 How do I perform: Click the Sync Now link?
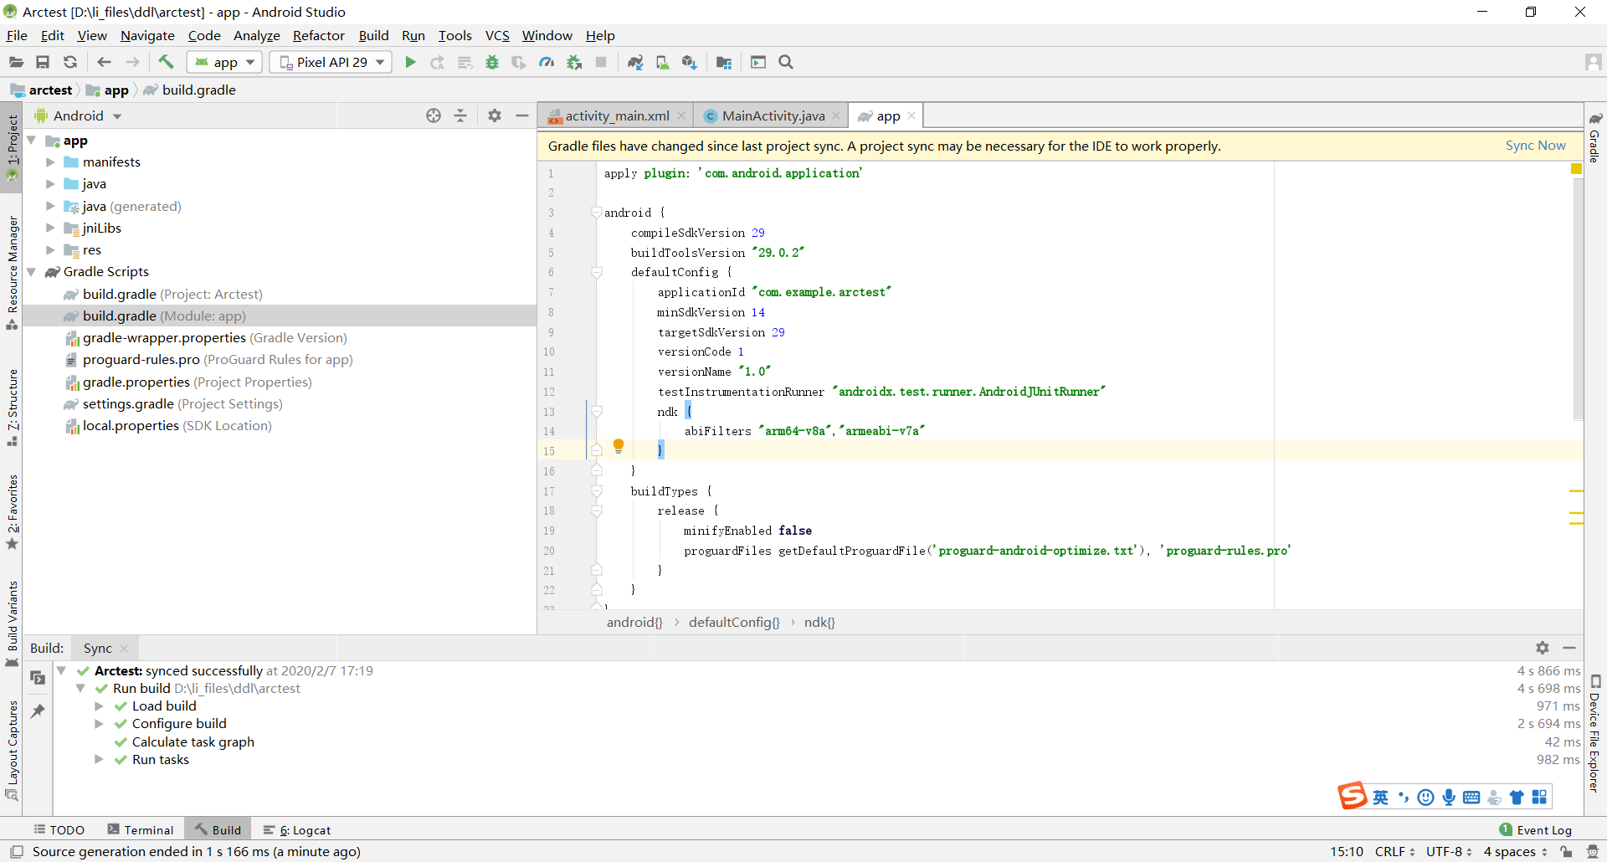click(x=1535, y=146)
